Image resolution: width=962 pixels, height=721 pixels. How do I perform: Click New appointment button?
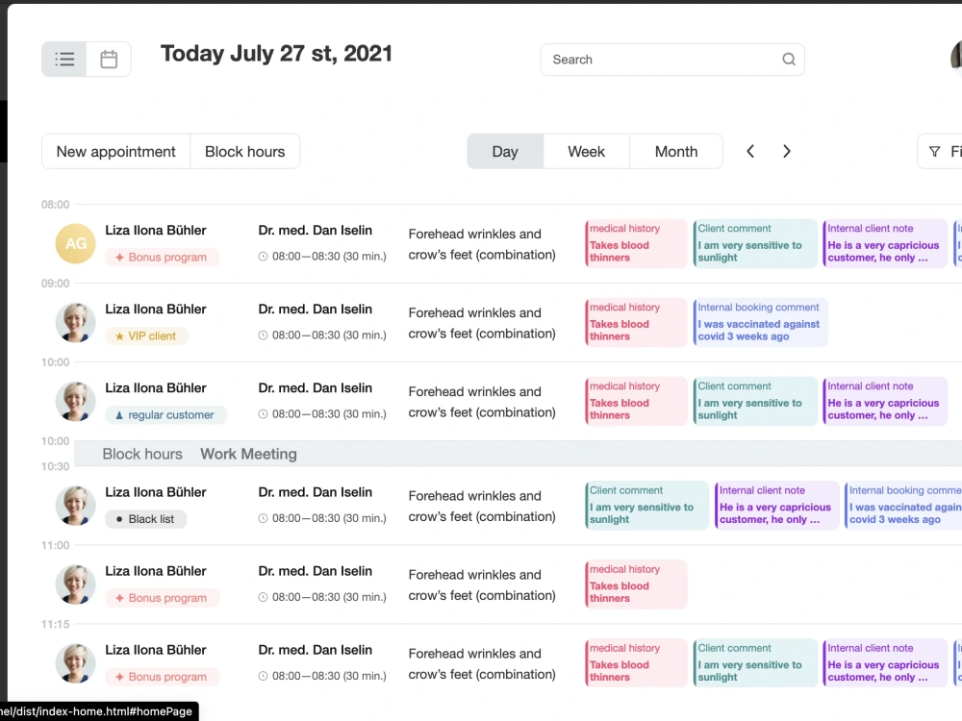tap(116, 152)
